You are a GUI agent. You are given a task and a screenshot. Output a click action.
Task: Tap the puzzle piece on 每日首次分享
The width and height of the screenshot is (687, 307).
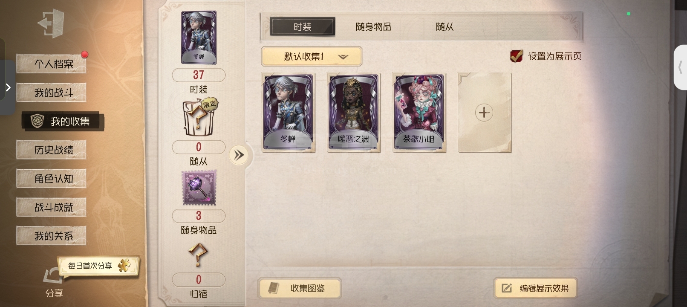click(x=124, y=266)
